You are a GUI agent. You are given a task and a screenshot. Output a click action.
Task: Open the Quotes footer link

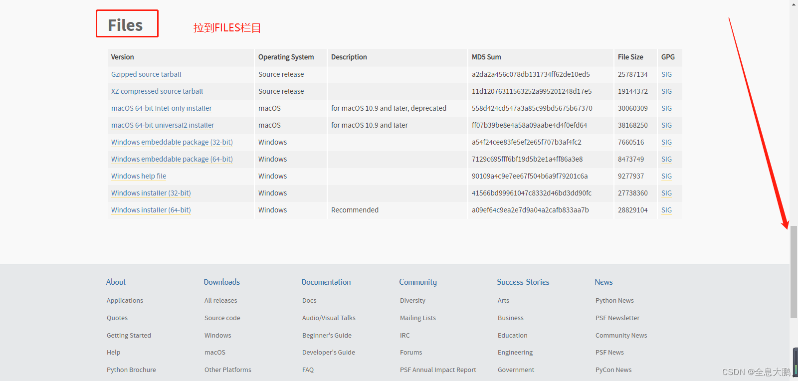point(117,318)
